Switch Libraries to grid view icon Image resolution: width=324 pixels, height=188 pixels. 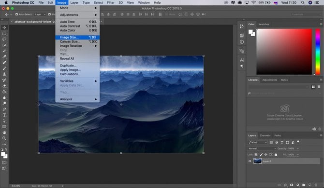(x=313, y=87)
